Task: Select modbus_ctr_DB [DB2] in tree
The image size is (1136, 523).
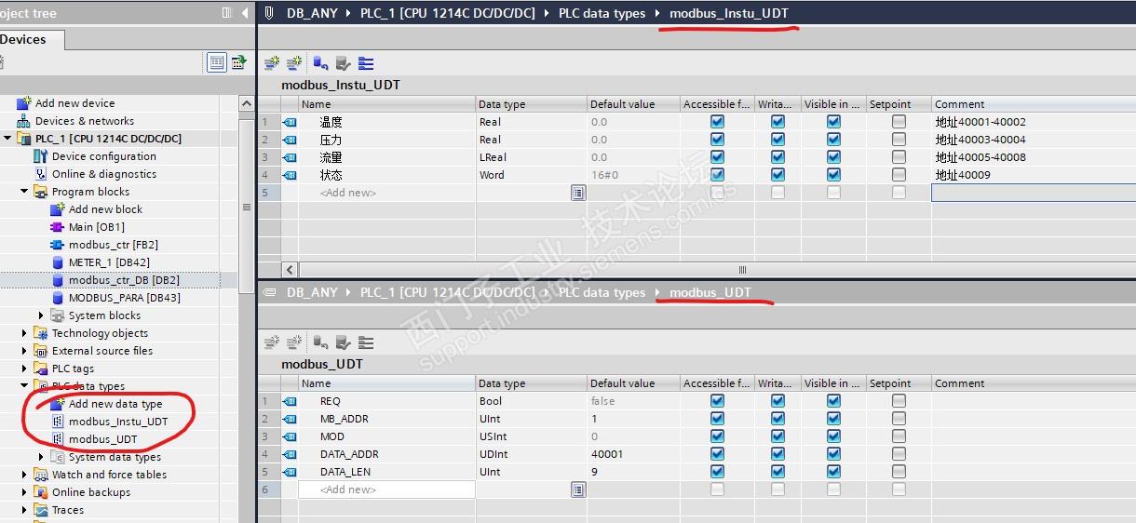Action: (124, 280)
